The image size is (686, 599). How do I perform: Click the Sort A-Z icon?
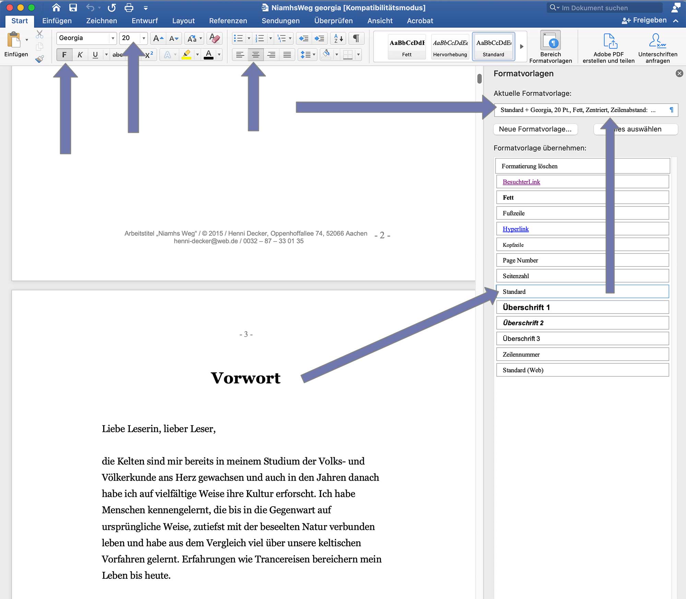pyautogui.click(x=338, y=38)
